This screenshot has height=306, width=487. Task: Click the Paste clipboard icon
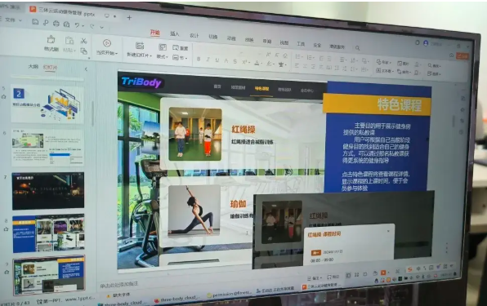pyautogui.click(x=69, y=41)
